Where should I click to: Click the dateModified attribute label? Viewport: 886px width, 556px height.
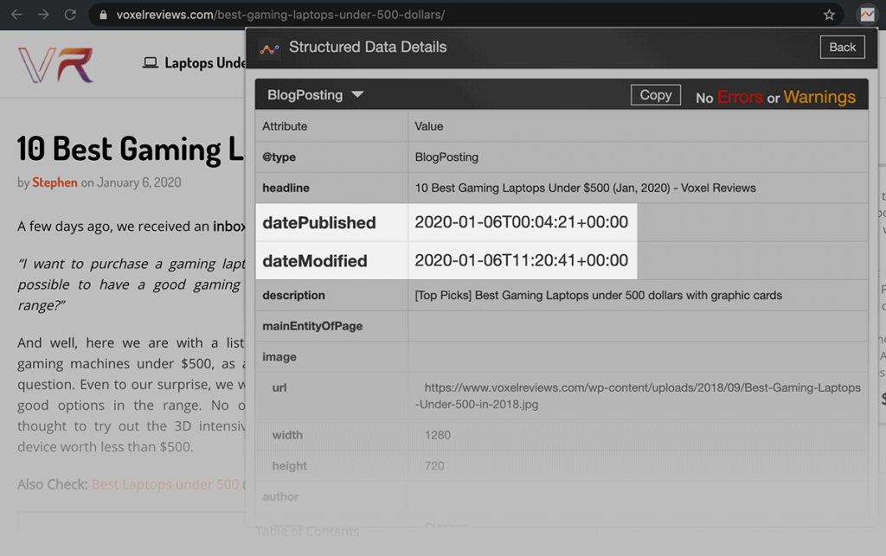tap(315, 261)
